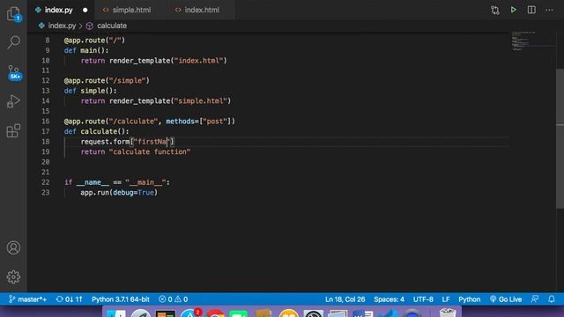Open the Source Control view

click(14, 72)
